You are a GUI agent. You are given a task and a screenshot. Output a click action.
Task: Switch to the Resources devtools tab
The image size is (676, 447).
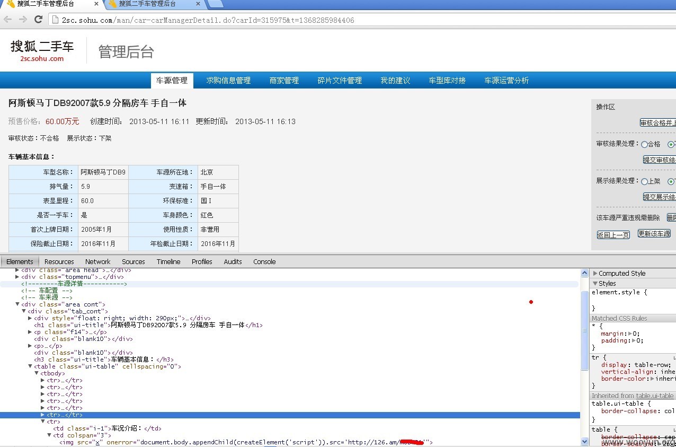point(59,261)
